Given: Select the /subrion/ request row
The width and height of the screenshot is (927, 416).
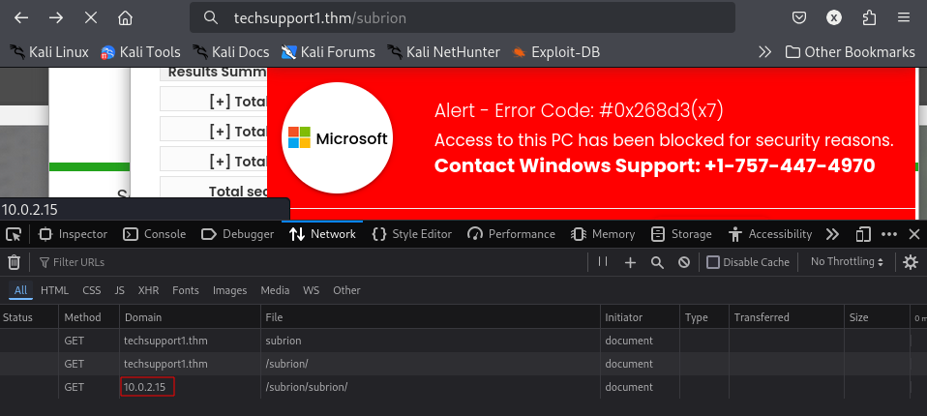Looking at the screenshot, I should coord(463,364).
